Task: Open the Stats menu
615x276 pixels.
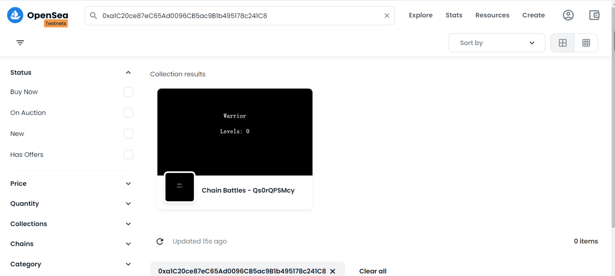Action: coord(454,15)
